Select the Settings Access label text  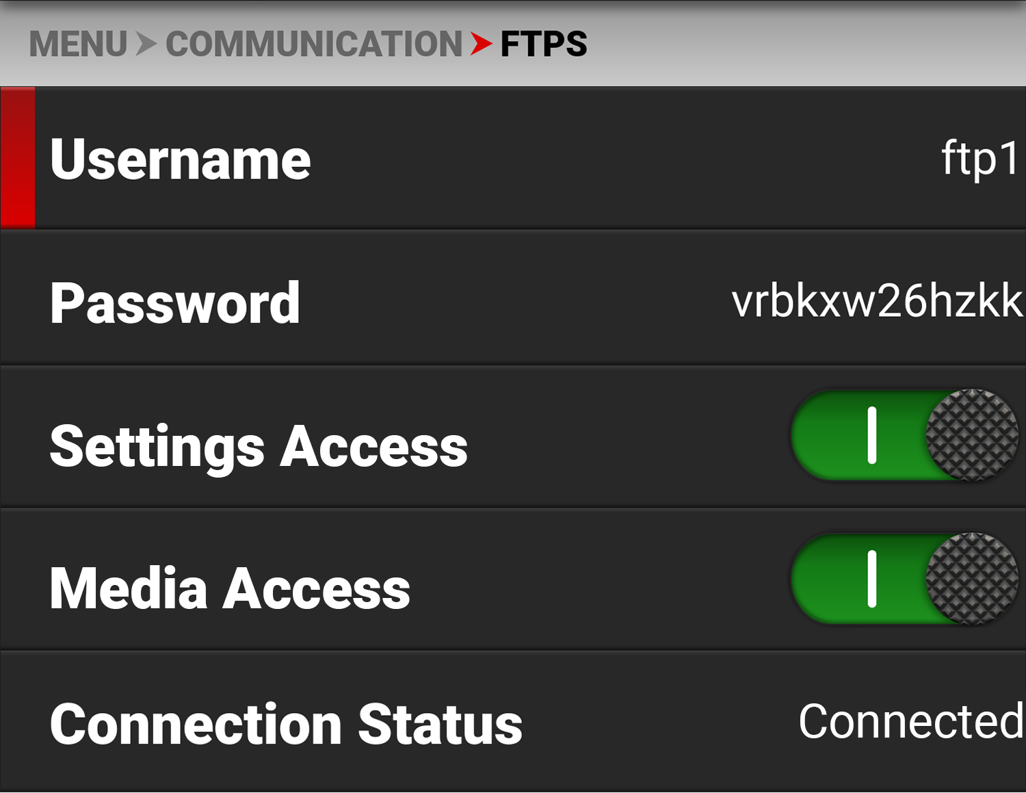[x=259, y=447]
